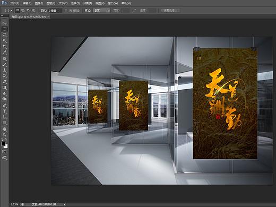This screenshot has height=207, width=276.
Task: Open the 窗口(W) menu
Action: [x=113, y=3]
